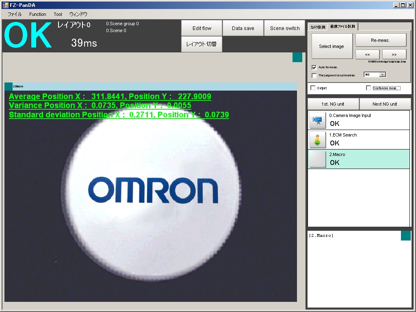416x312 pixels.
Task: Disable the Auto Re-meas. checkbox
Action: [x=314, y=67]
